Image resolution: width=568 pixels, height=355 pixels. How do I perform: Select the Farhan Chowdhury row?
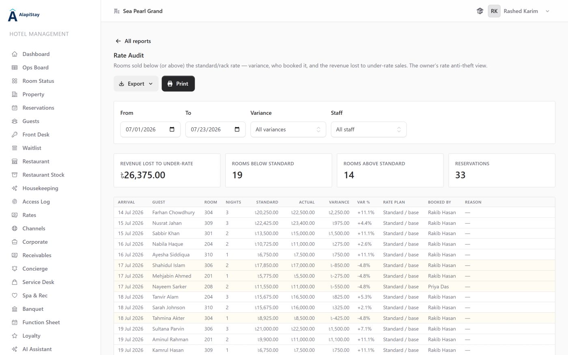(334, 212)
